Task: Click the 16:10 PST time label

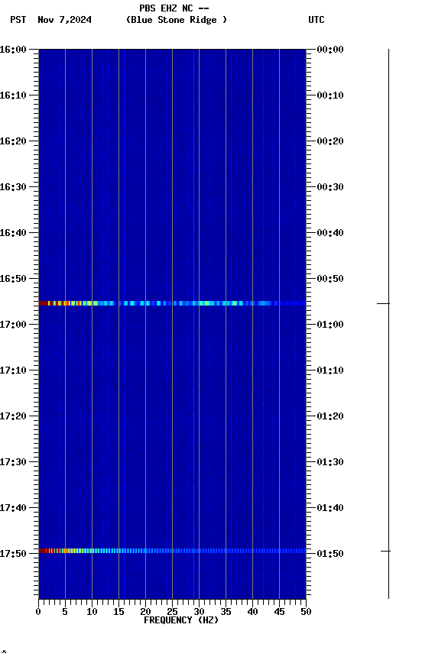Action: pyautogui.click(x=13, y=95)
